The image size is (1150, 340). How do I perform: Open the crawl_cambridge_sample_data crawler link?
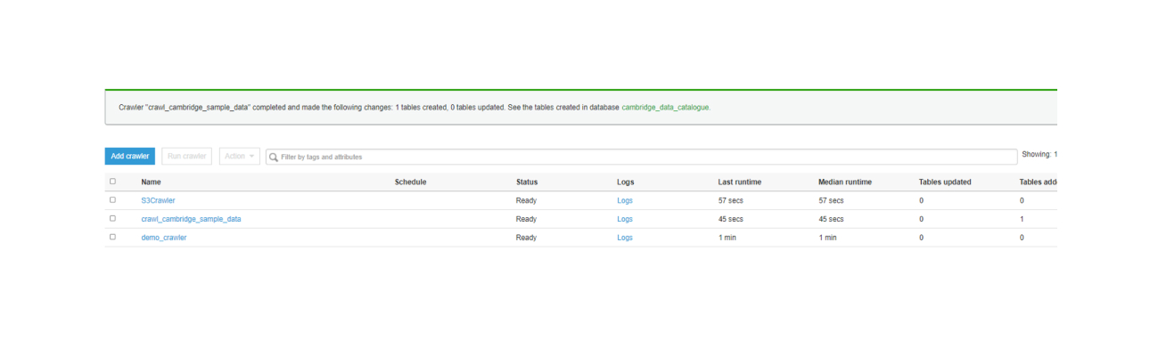point(191,219)
